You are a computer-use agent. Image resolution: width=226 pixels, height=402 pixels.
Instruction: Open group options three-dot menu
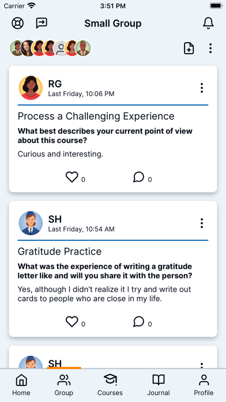[210, 48]
